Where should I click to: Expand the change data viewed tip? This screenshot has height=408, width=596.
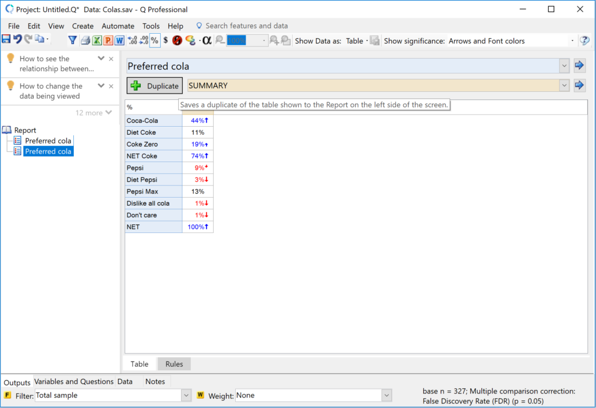(101, 86)
